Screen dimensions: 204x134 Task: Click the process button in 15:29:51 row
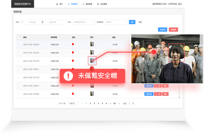pyautogui.click(x=158, y=86)
